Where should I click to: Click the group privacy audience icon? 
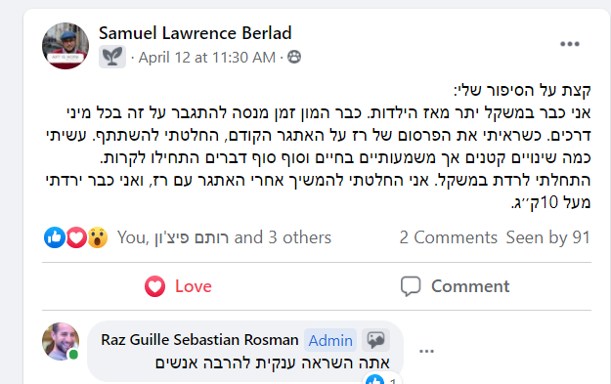click(294, 58)
